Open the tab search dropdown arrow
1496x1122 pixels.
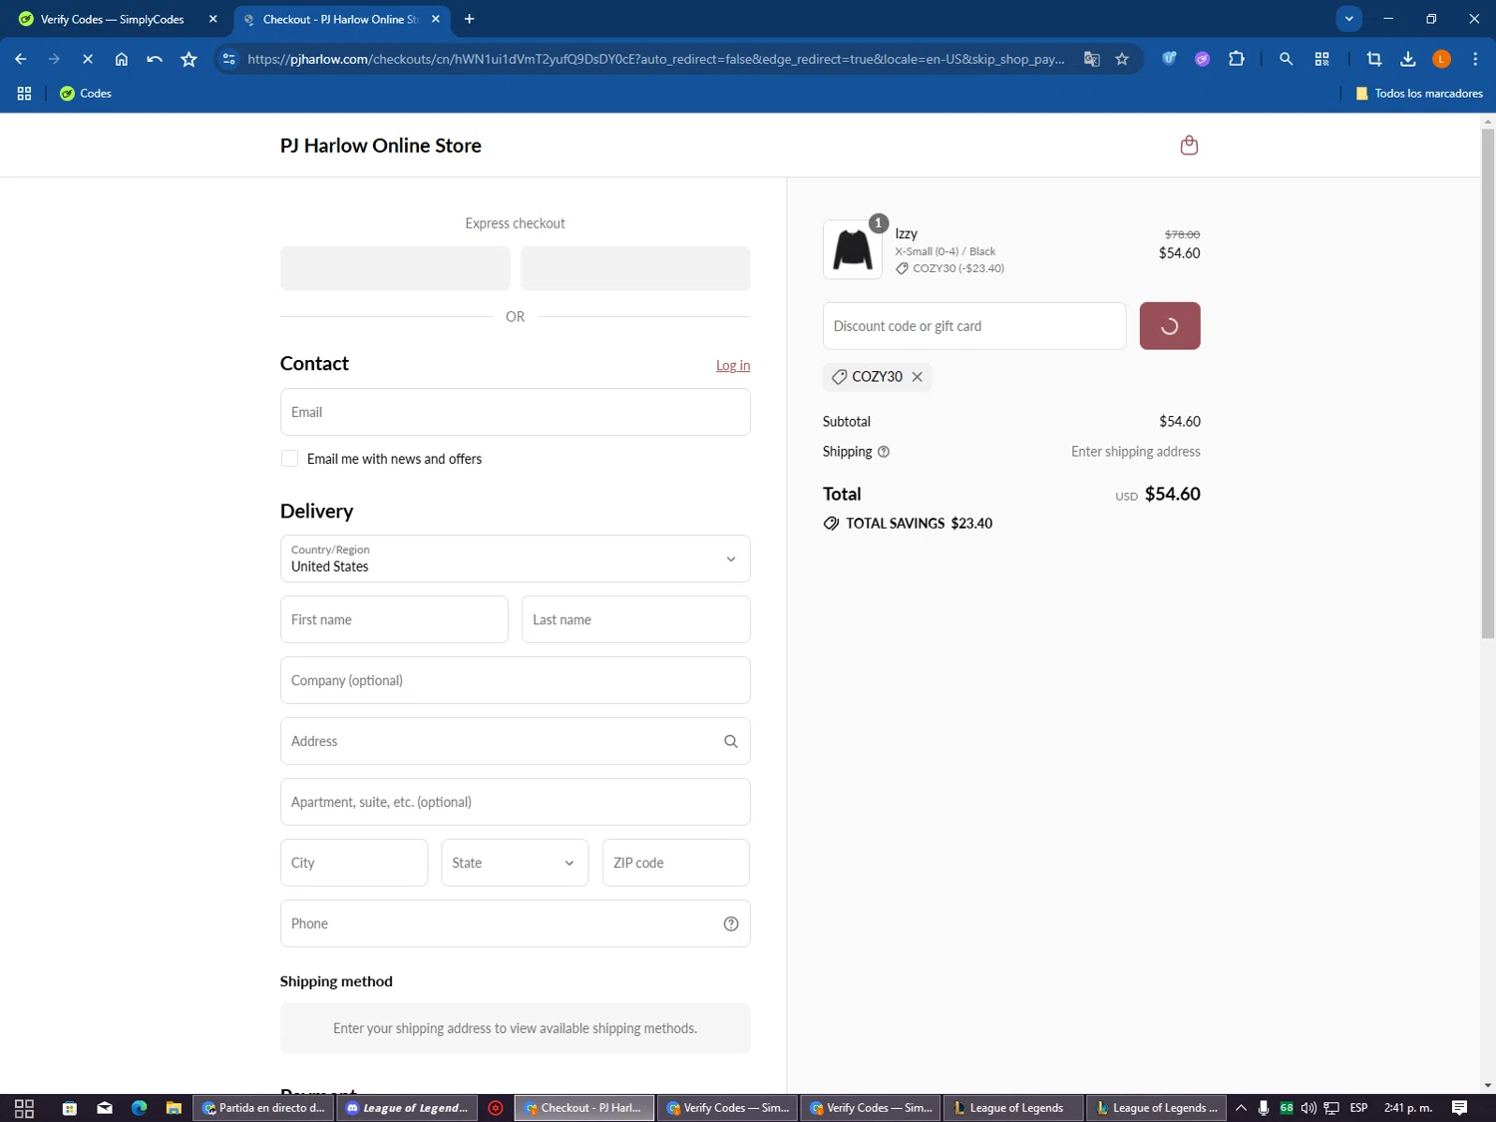click(1348, 19)
